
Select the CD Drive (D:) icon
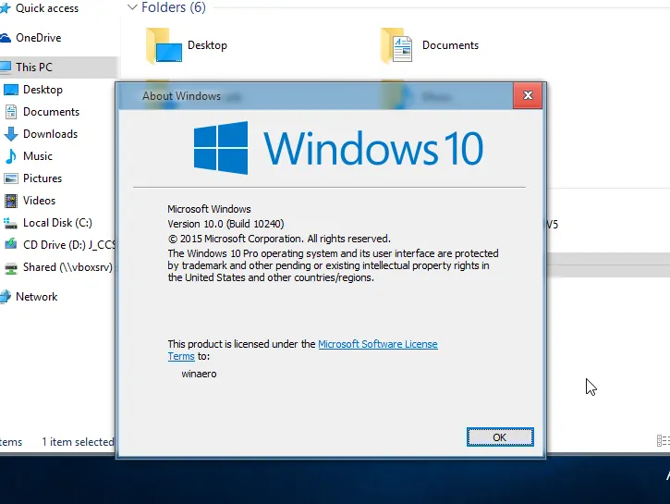10,245
